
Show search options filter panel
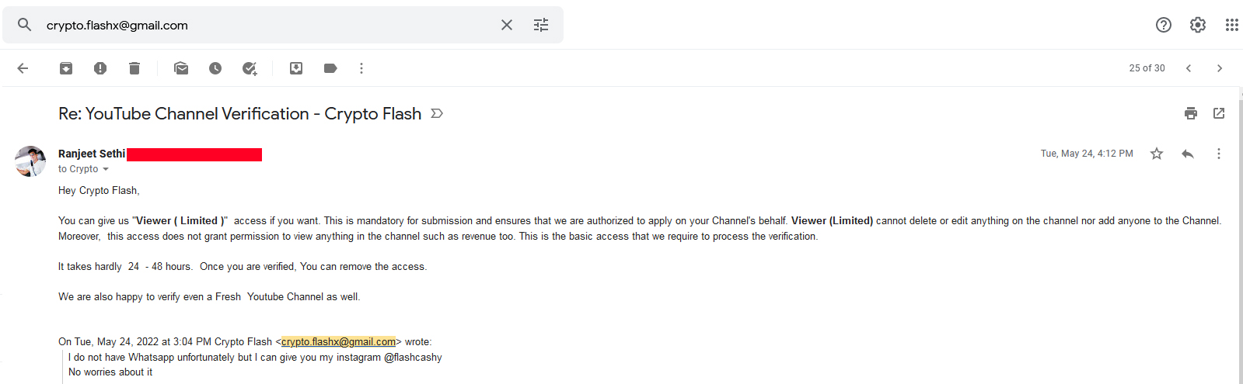pos(541,25)
